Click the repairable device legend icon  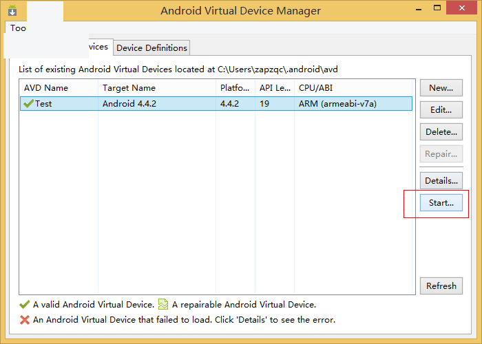point(163,304)
